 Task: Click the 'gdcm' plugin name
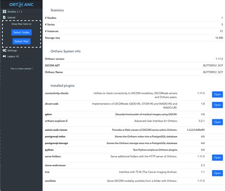coord(48,115)
